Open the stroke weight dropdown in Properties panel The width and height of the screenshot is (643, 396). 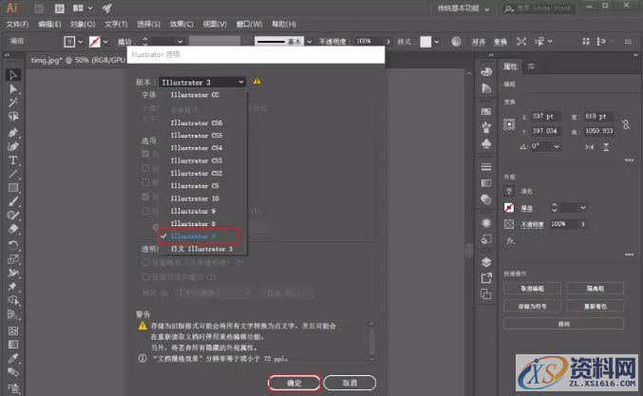point(583,208)
